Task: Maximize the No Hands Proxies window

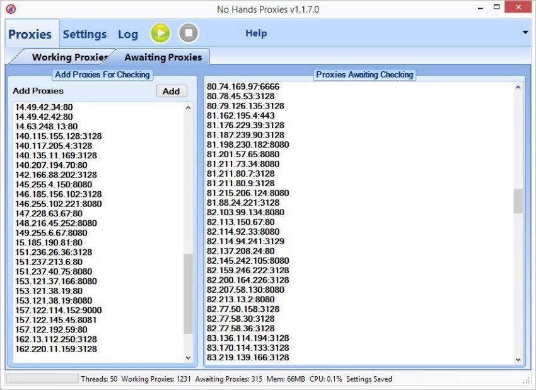Action: coord(497,7)
